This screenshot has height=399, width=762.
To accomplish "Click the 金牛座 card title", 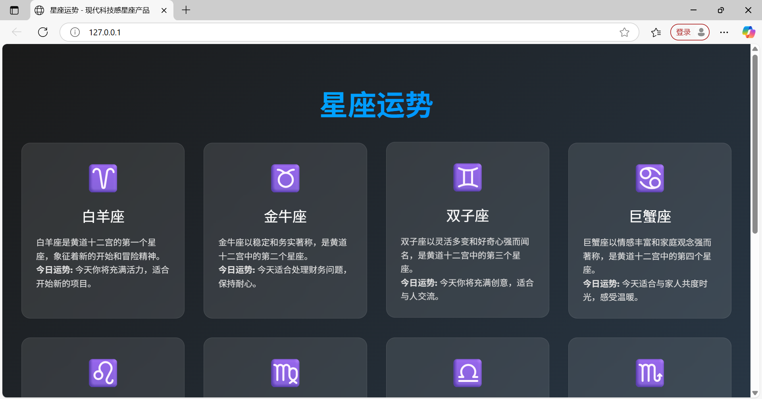I will [x=285, y=217].
